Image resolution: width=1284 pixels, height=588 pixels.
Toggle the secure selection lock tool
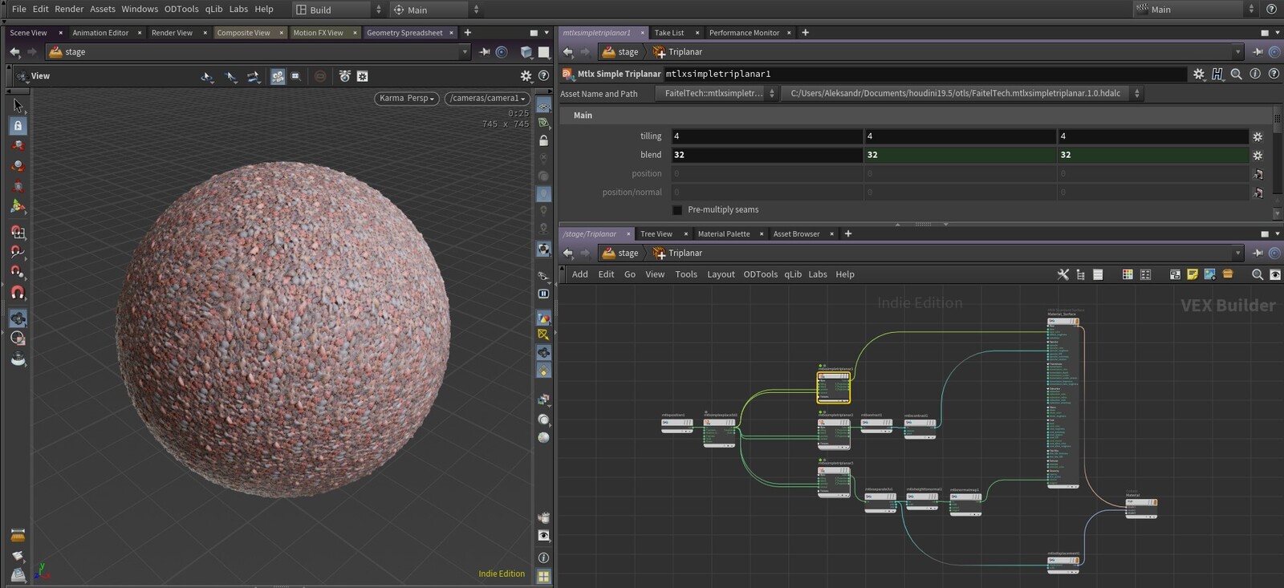pos(18,126)
